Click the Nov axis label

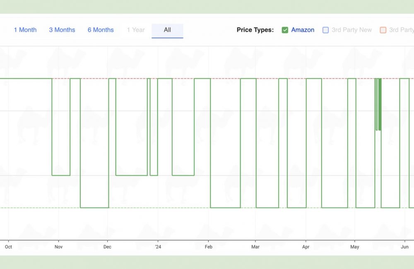(x=59, y=247)
